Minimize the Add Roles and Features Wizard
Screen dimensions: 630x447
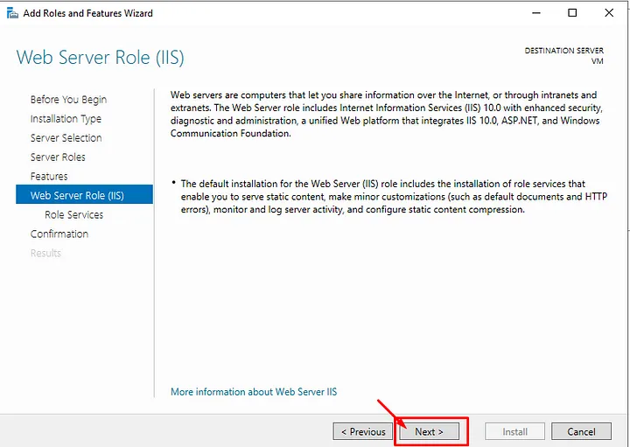[x=532, y=13]
